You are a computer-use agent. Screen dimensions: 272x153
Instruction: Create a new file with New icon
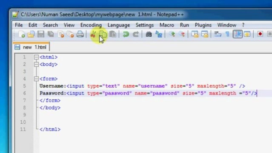point(21,34)
